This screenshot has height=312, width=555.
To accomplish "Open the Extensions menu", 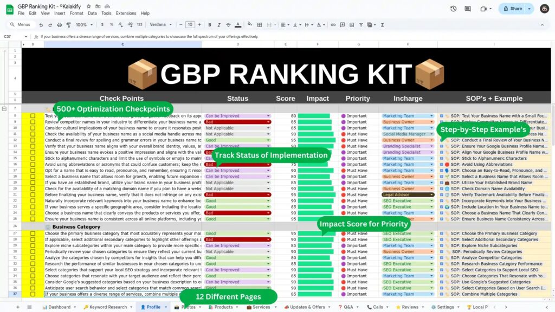I will point(126,13).
